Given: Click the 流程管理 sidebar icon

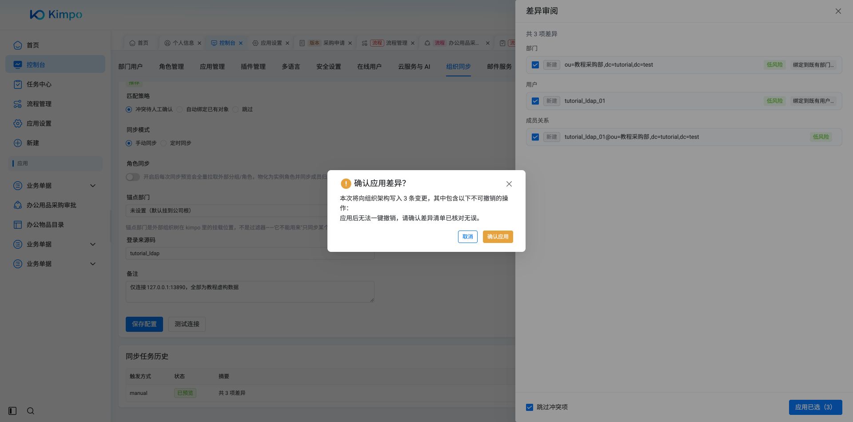Looking at the screenshot, I should (18, 104).
